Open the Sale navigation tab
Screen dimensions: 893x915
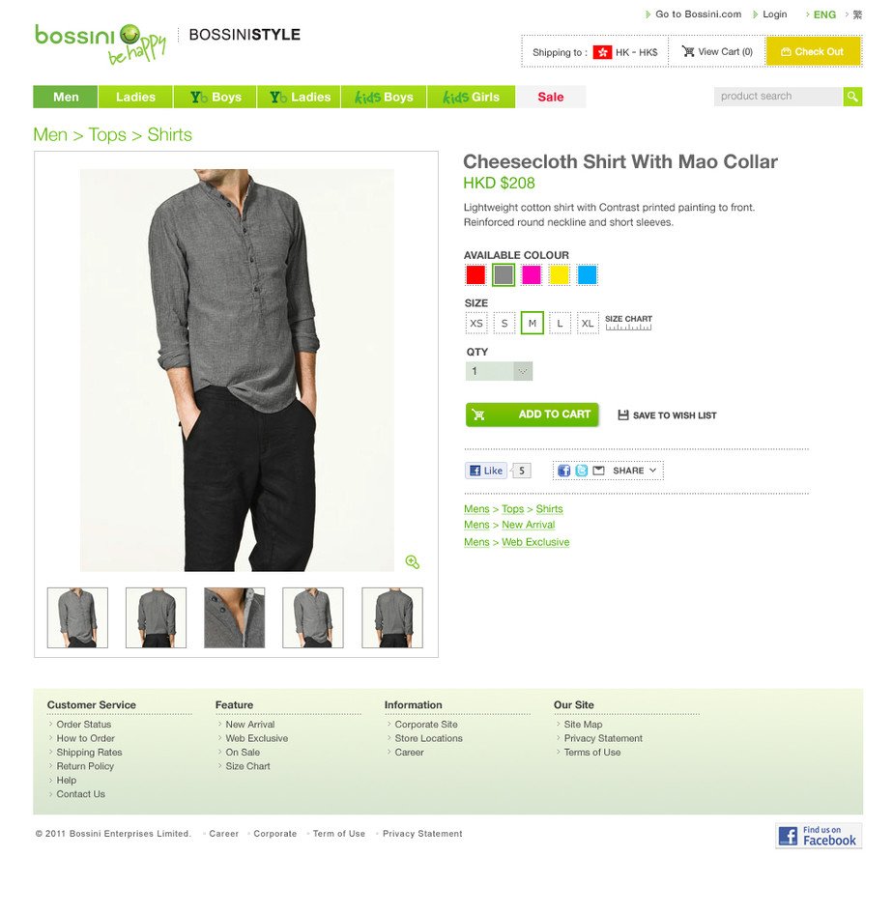[550, 97]
